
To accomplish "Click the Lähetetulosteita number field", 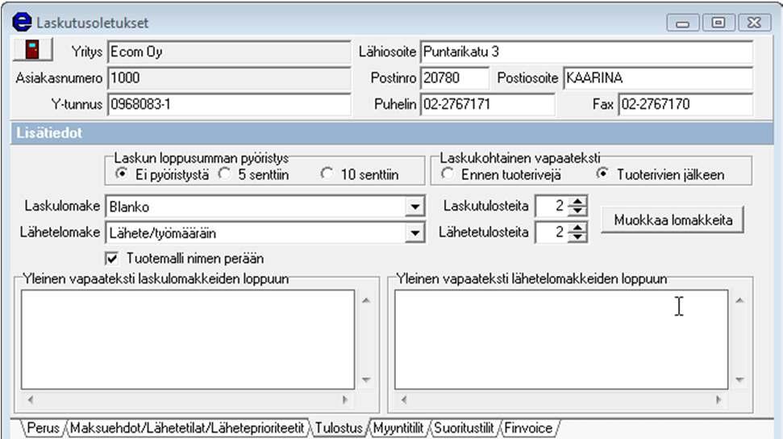I will point(552,232).
